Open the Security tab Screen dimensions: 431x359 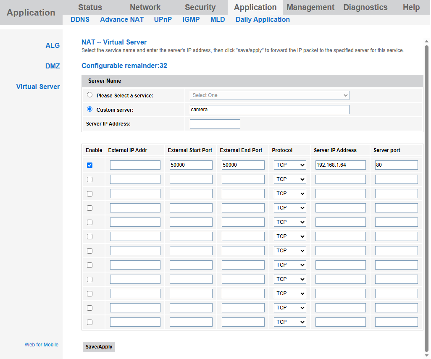point(200,7)
